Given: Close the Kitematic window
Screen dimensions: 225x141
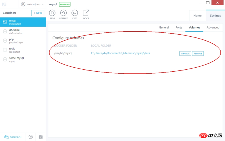Looking at the screenshot, I should (217, 3).
